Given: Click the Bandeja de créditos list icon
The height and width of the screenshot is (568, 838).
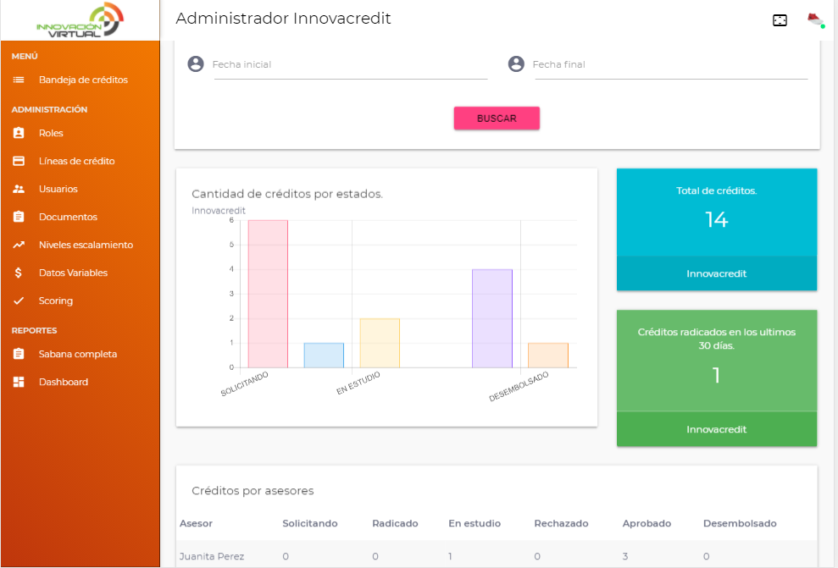Looking at the screenshot, I should click(19, 80).
